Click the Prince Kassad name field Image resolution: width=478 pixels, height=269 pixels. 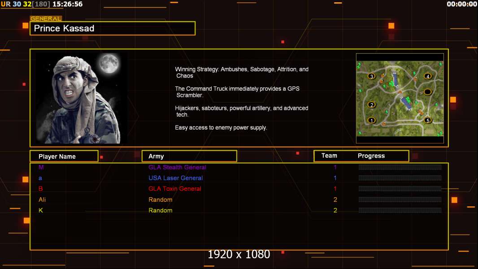coord(113,28)
